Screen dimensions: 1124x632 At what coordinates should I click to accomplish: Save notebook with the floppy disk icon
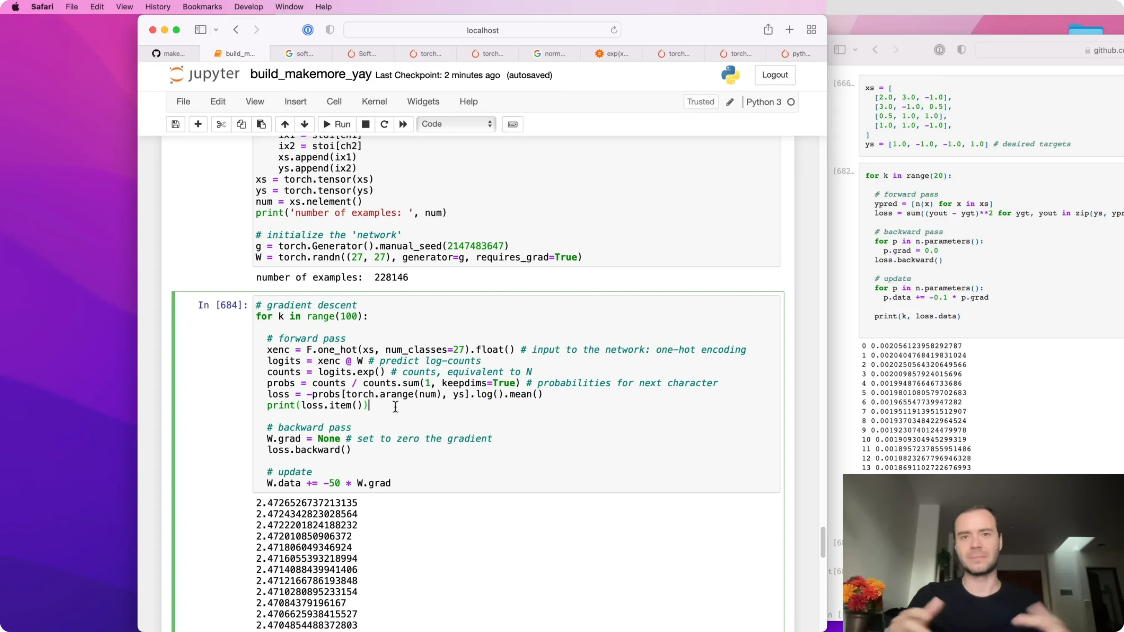(175, 124)
